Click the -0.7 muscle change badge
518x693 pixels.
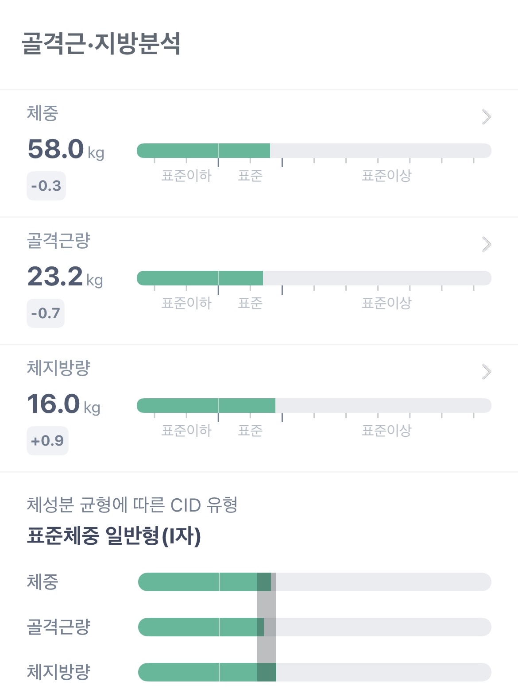coord(46,313)
